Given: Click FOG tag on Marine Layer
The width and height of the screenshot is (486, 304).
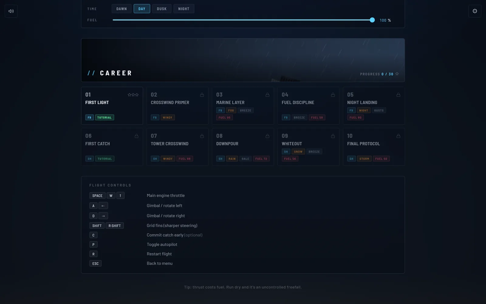Looking at the screenshot, I should [x=231, y=110].
